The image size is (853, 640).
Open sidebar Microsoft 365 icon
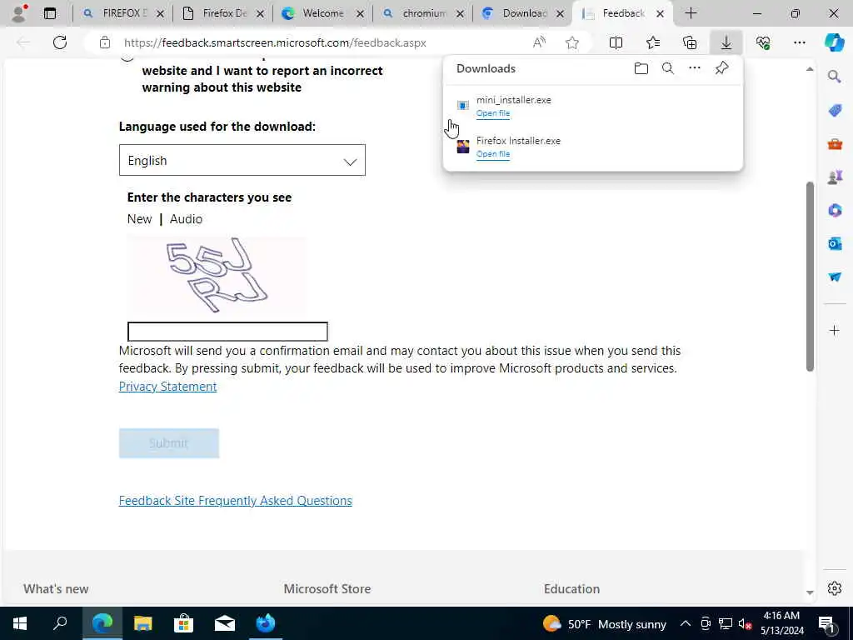pos(835,210)
